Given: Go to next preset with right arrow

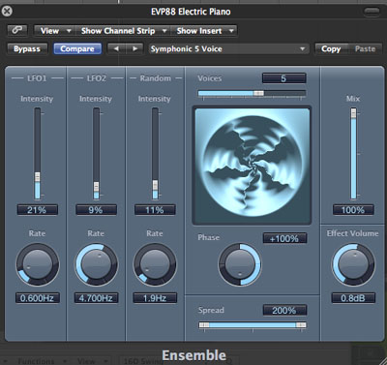Looking at the screenshot, I should pos(134,49).
